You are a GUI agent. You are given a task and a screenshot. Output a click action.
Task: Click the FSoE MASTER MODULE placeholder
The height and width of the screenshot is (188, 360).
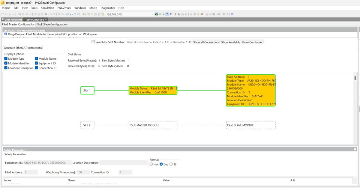(153, 125)
